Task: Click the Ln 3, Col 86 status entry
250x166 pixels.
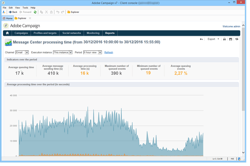Action: coord(217,159)
